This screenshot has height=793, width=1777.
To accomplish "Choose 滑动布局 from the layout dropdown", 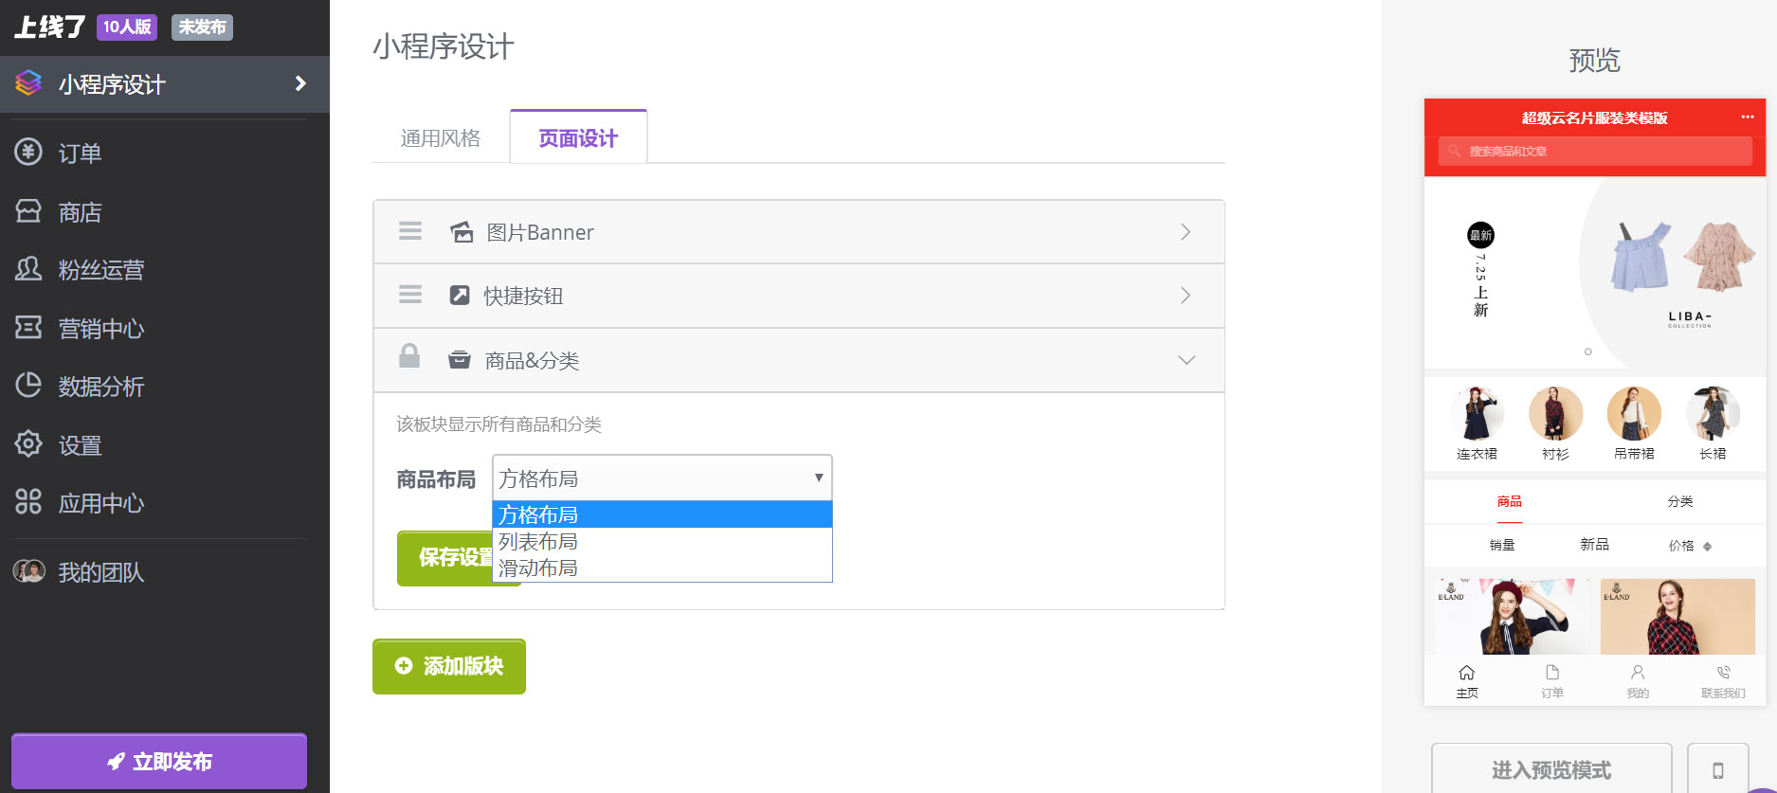I will [538, 568].
